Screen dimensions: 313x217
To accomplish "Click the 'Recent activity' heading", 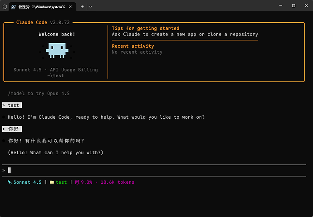I will pos(133,46).
